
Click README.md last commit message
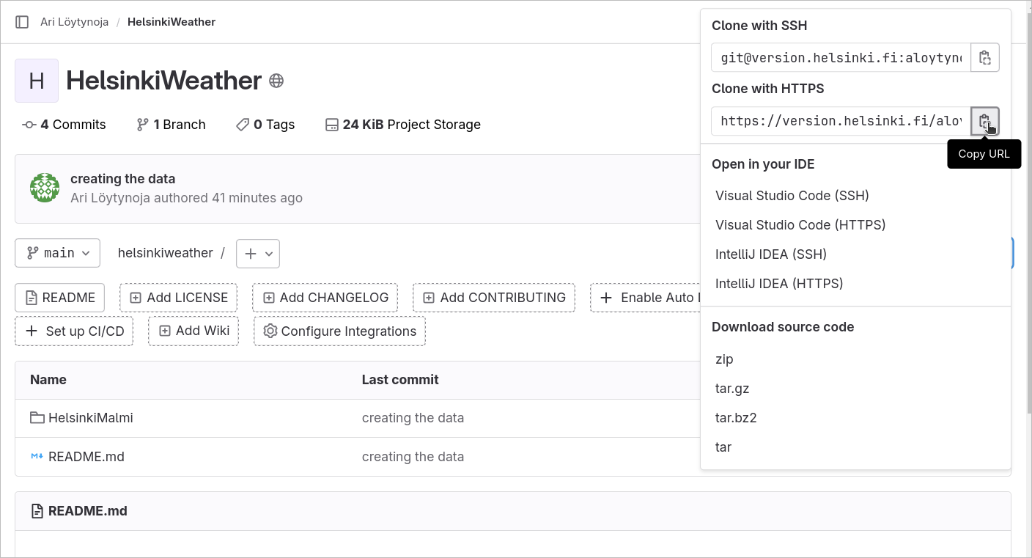pyautogui.click(x=413, y=457)
